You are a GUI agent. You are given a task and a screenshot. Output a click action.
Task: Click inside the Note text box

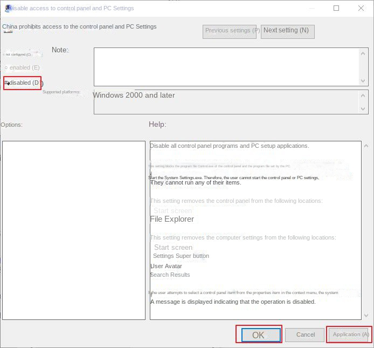click(226, 66)
